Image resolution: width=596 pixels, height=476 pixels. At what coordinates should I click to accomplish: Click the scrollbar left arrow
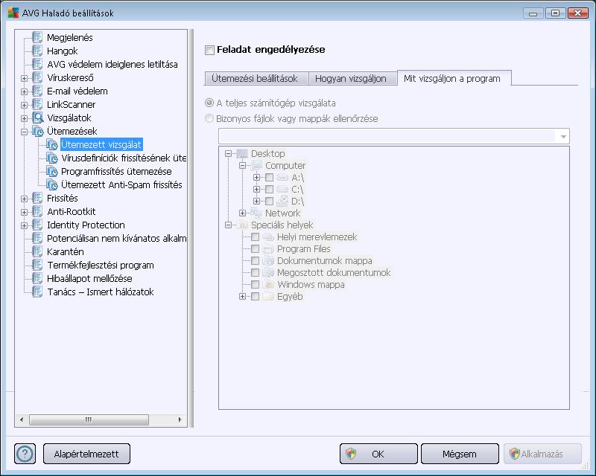22,419
